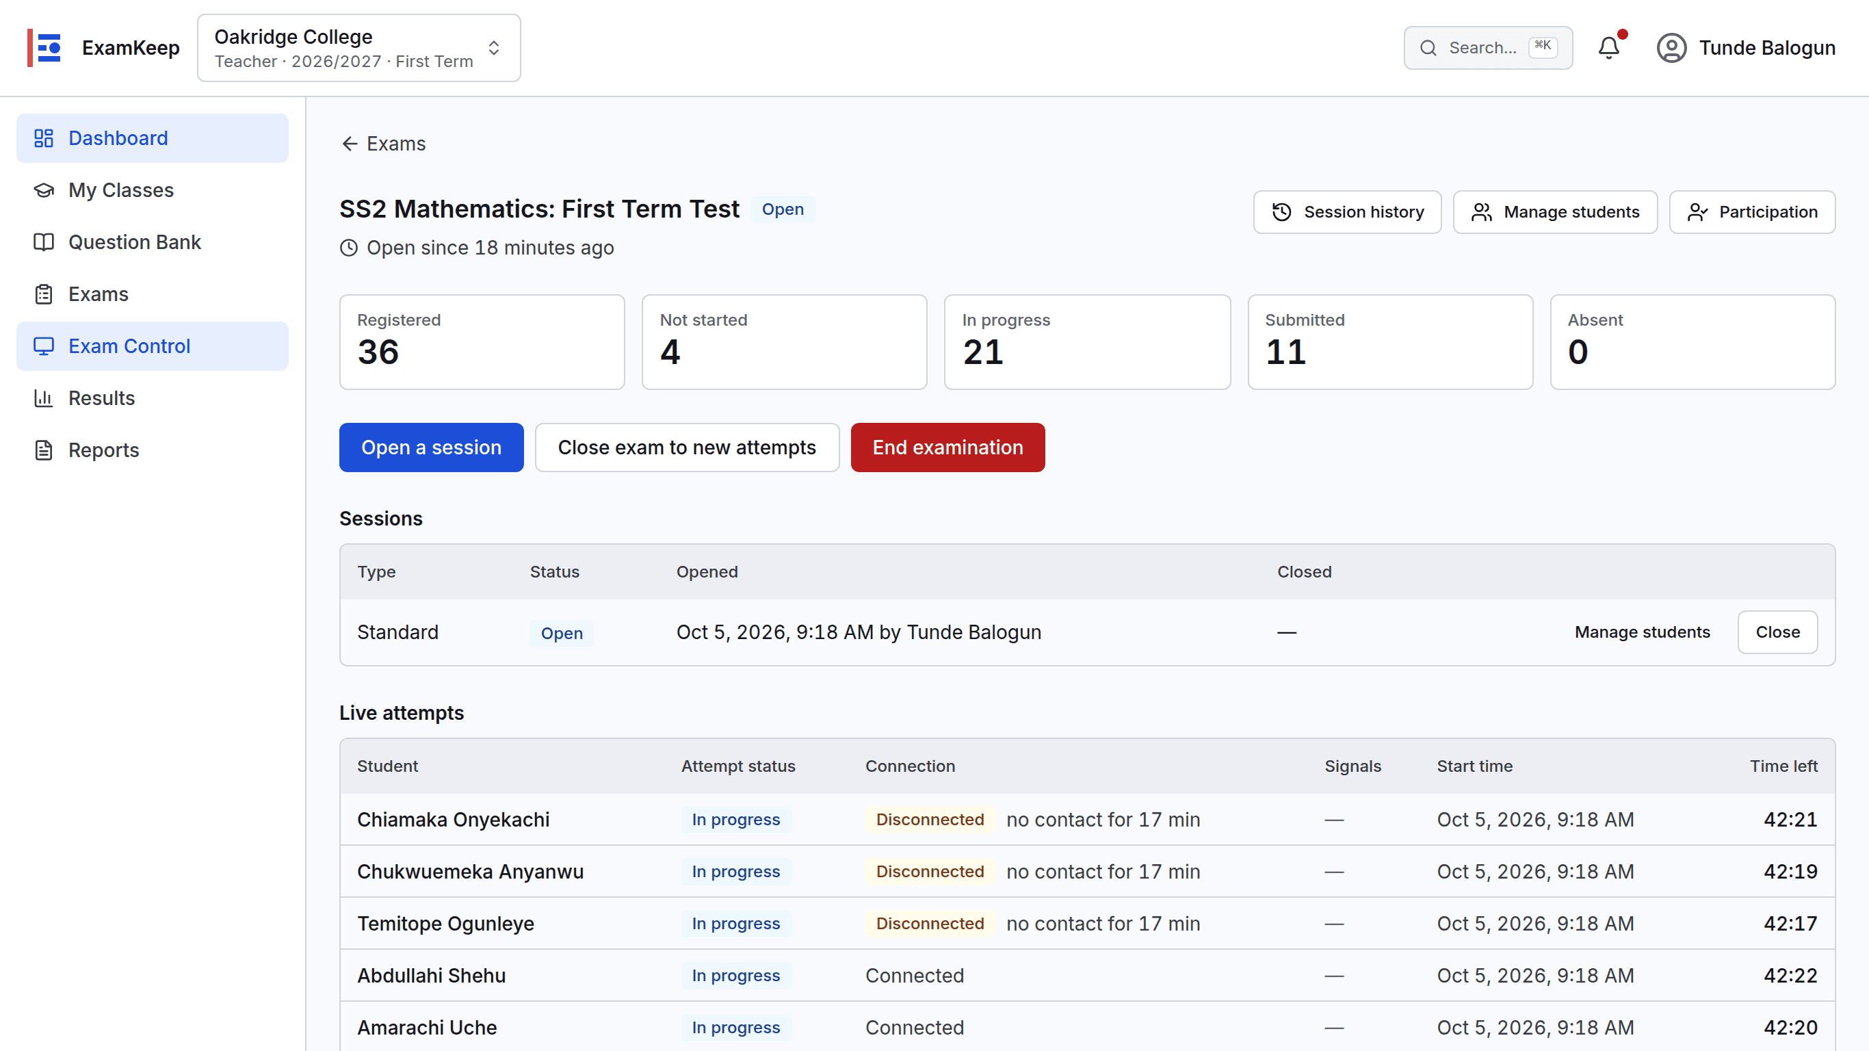The height and width of the screenshot is (1051, 1869).
Task: Click Amarachi Uche's time left 42:20
Action: 1790,1028
